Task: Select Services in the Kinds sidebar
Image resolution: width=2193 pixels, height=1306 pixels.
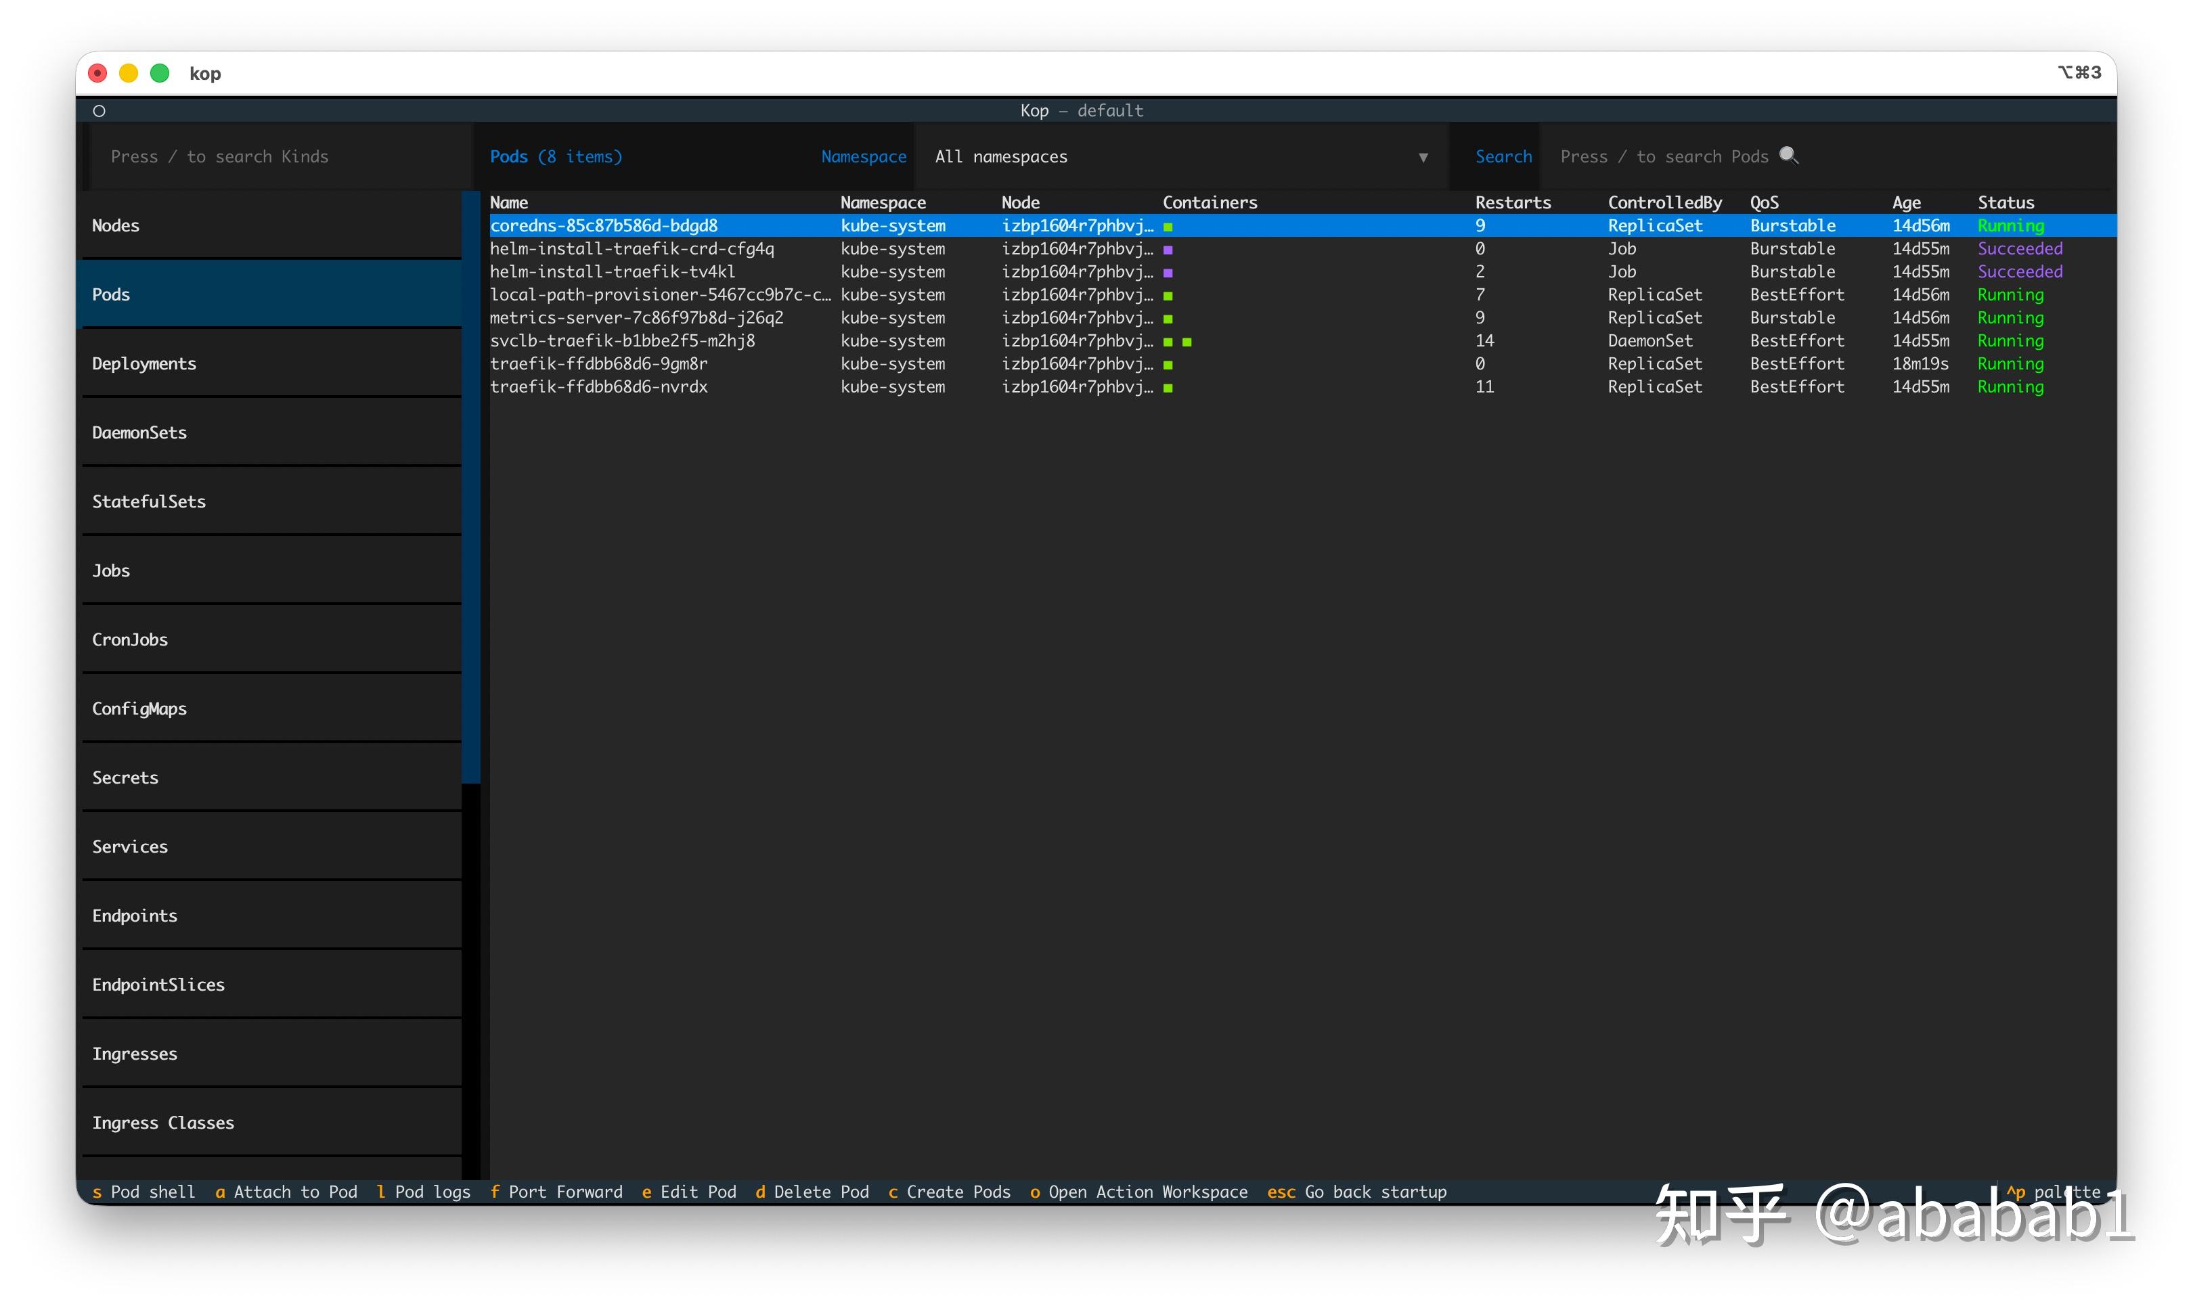Action: (272, 847)
